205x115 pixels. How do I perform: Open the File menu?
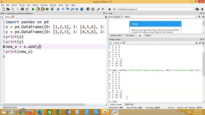click(3, 5)
